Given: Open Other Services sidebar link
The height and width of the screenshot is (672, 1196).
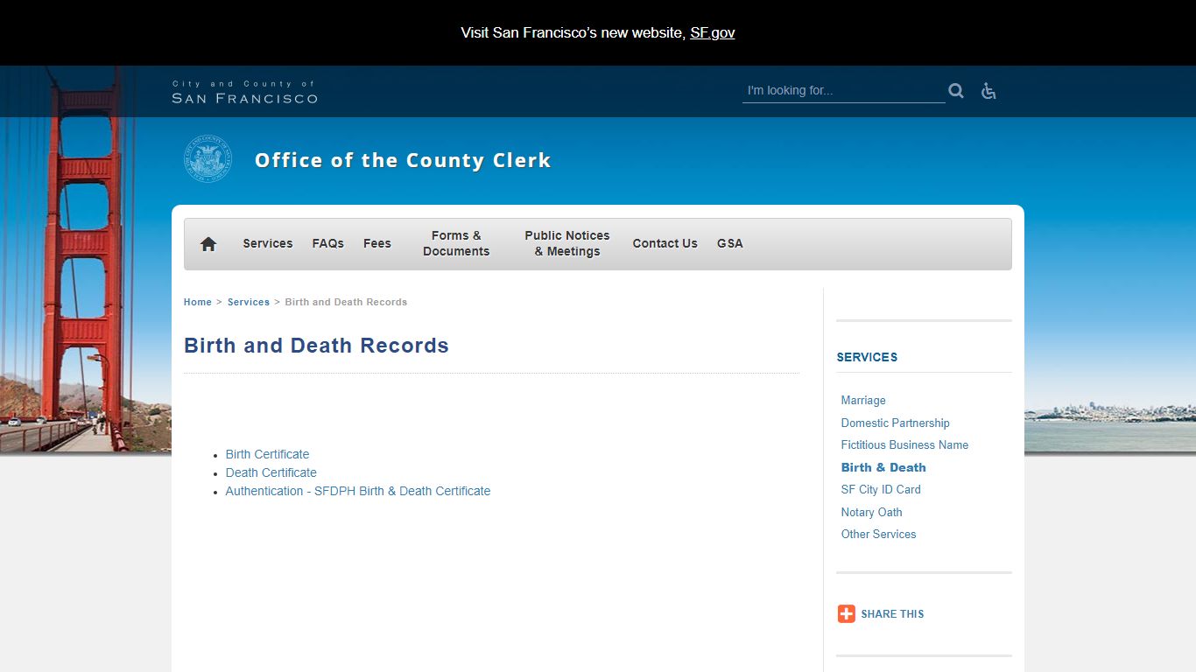Looking at the screenshot, I should click(x=878, y=534).
